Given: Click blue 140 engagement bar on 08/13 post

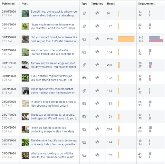Looking at the screenshot, I should pos(154,37).
